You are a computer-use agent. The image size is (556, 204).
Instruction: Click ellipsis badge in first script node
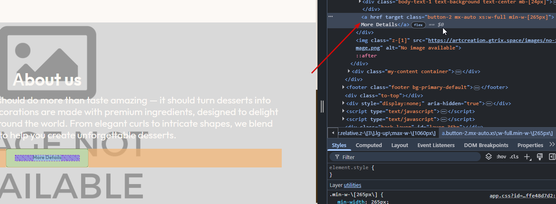[443, 111]
